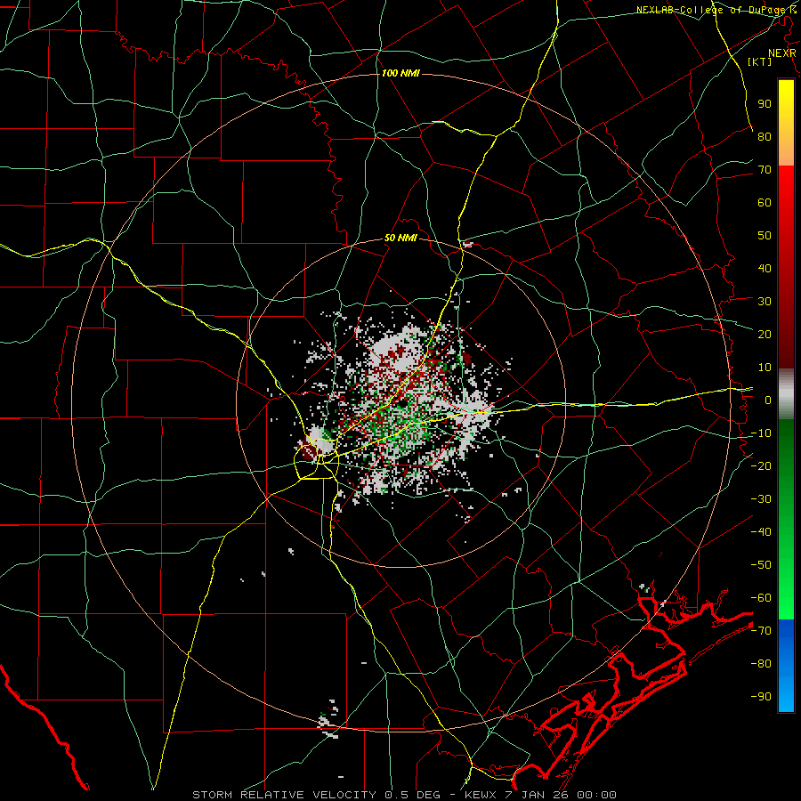
Task: Click the '70' value on the velocity scale
Action: [x=765, y=170]
